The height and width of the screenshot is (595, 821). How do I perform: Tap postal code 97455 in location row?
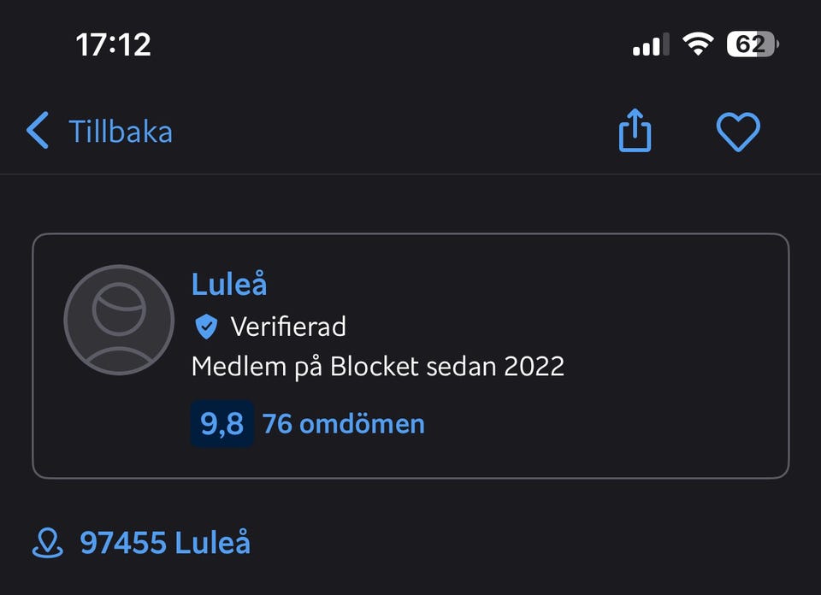[x=123, y=543]
